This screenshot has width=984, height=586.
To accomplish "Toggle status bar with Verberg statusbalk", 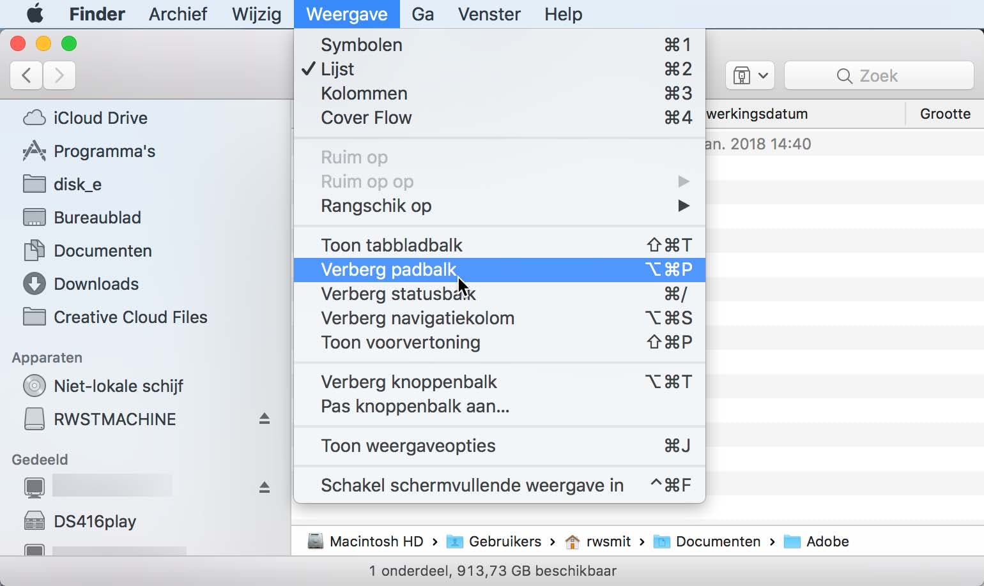I will 398,294.
